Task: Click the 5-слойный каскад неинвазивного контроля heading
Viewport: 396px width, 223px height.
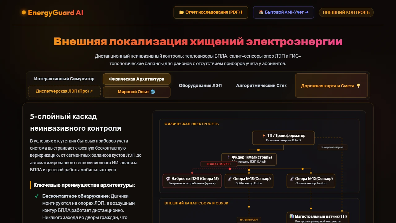Action: (76, 122)
